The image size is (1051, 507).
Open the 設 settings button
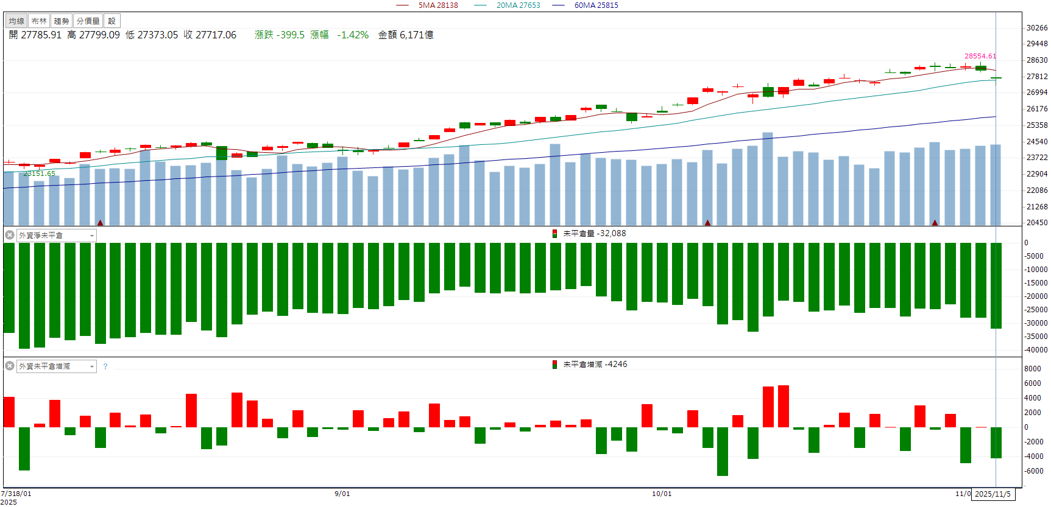click(x=112, y=21)
